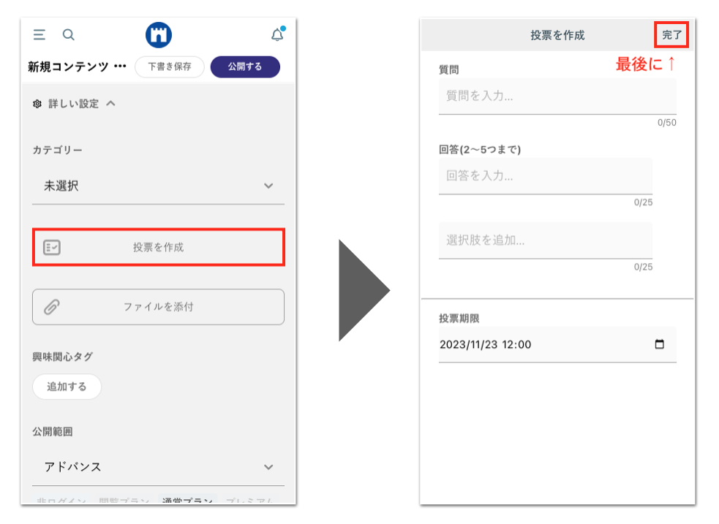
Task: Open the カテゴリー dropdown showing 未選択
Action: [x=158, y=186]
